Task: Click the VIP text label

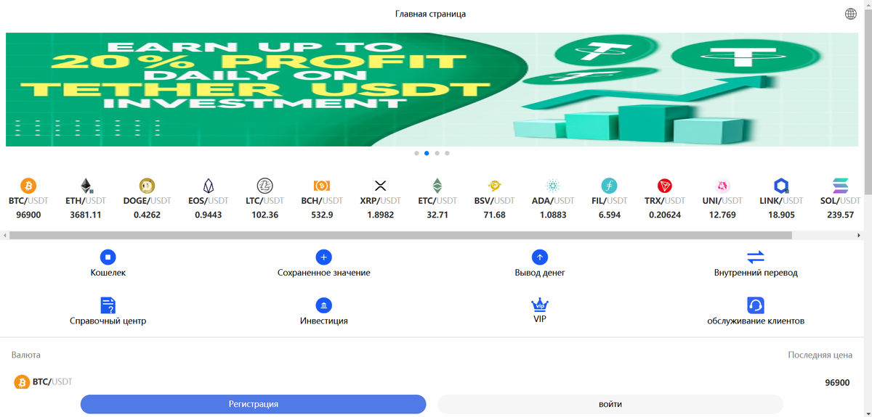Action: (540, 318)
